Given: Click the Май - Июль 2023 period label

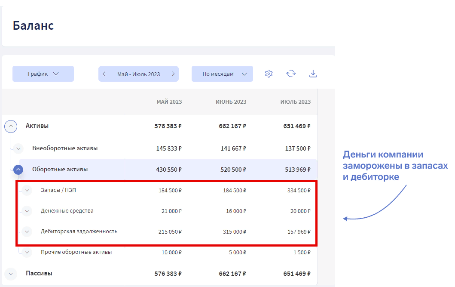Looking at the screenshot, I should click(138, 74).
